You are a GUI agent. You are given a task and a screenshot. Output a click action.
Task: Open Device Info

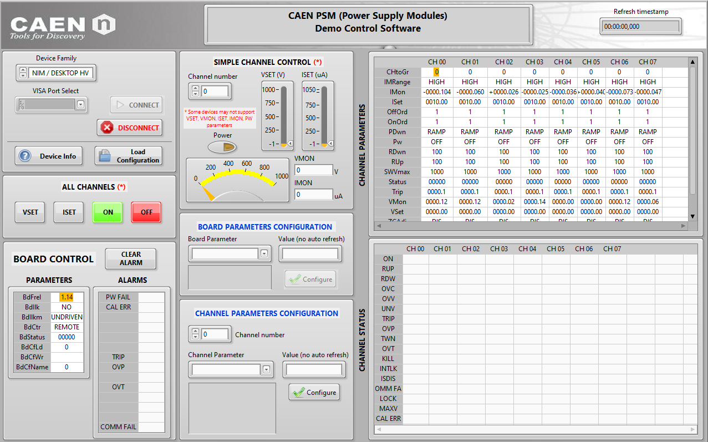click(x=48, y=156)
